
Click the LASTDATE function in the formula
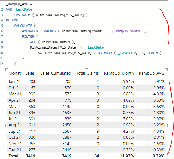coord(22,15)
